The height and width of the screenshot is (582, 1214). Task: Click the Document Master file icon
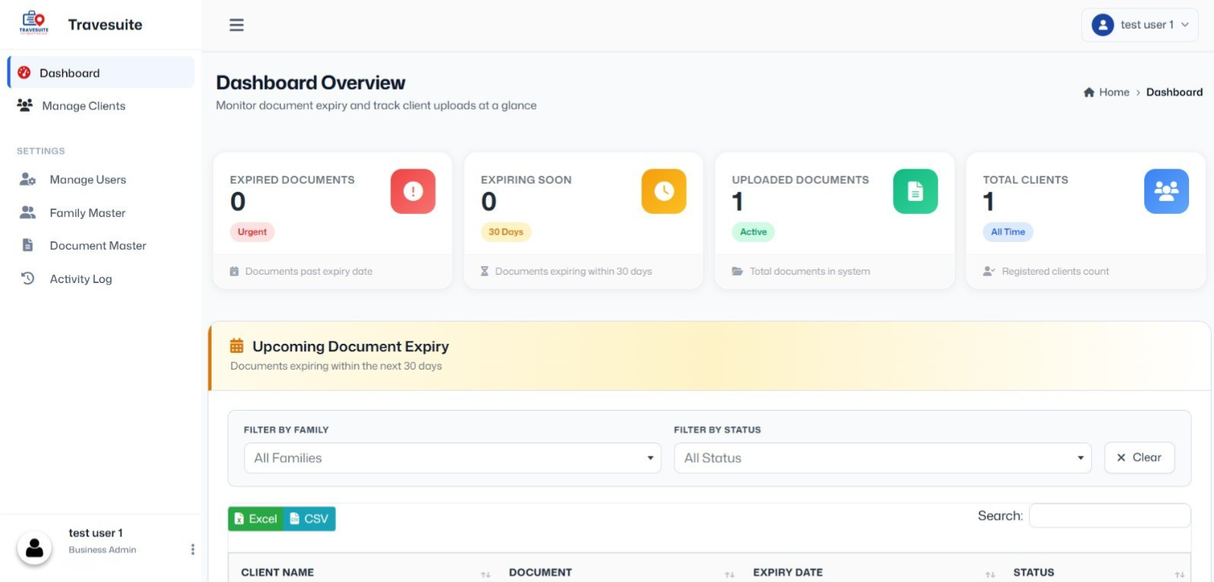(x=28, y=245)
